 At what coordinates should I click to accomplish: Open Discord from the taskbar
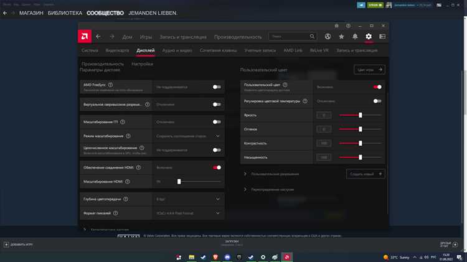[227, 257]
